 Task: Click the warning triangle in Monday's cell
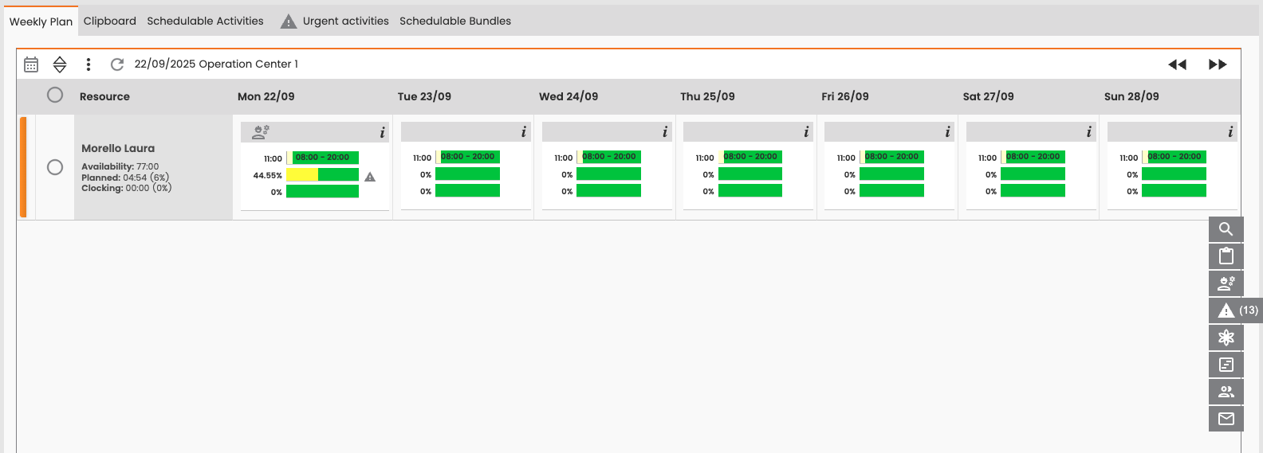[x=370, y=177]
